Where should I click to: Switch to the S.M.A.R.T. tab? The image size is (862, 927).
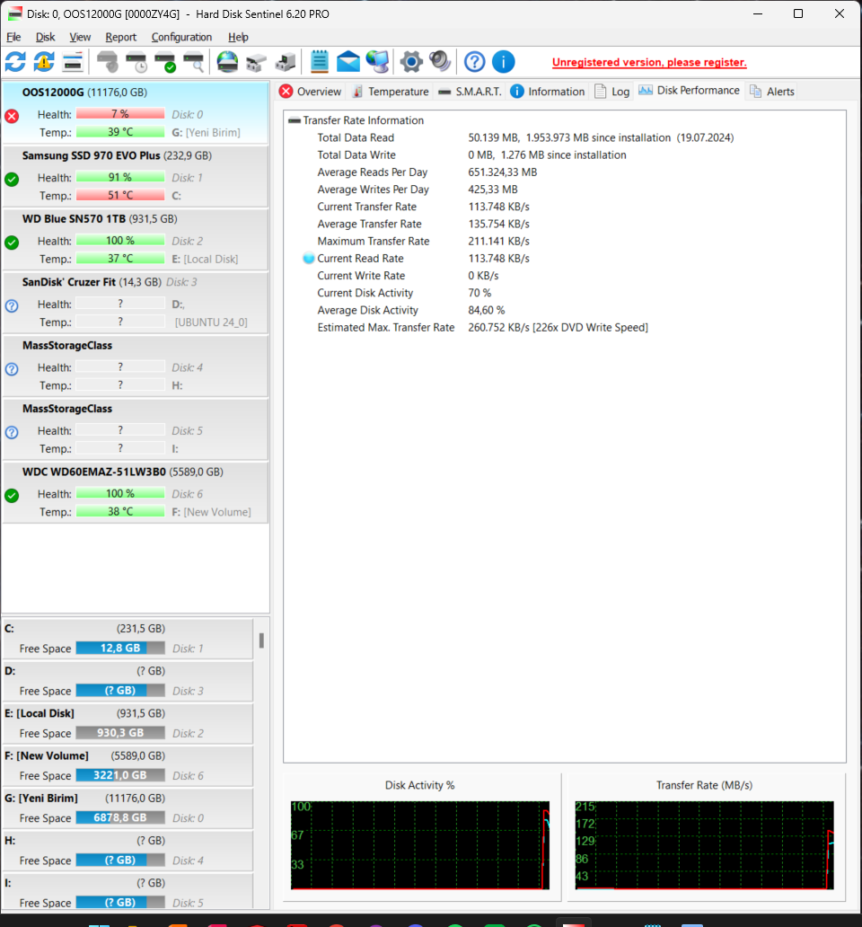(x=470, y=91)
